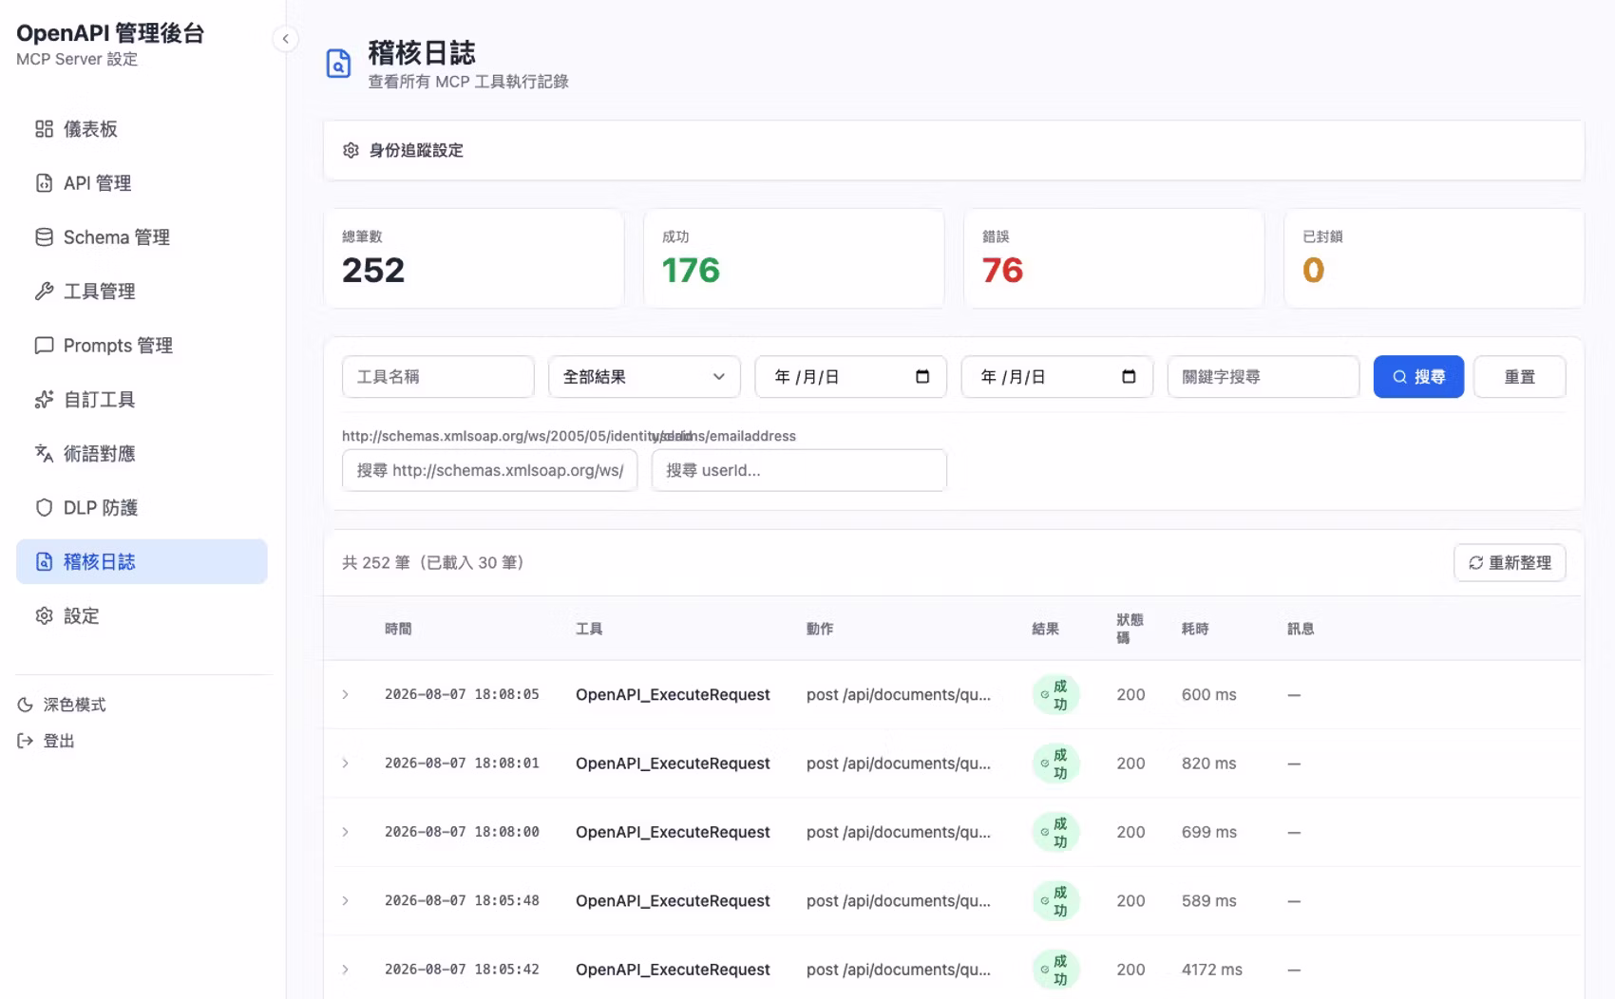This screenshot has height=999, width=1615.
Task: Click the 共 252 筆 count text
Action: click(x=376, y=563)
